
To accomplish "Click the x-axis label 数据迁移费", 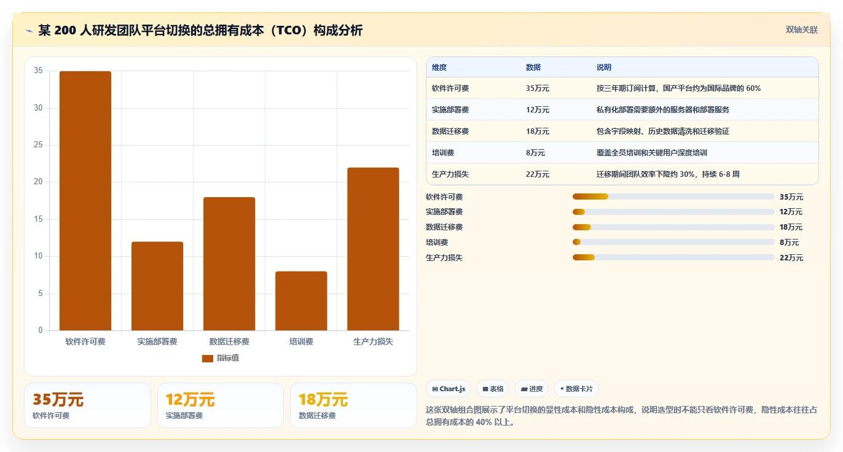I will [229, 341].
